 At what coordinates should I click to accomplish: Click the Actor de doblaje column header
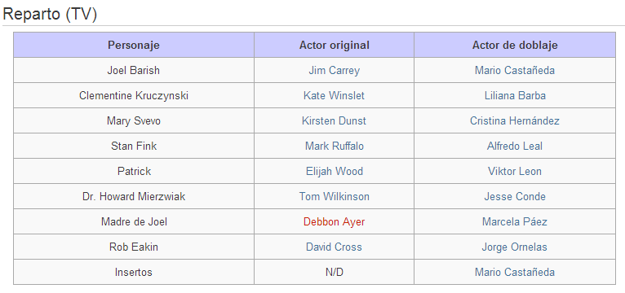pyautogui.click(x=515, y=45)
